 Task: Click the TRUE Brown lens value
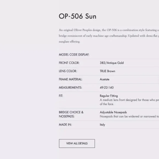107,71
